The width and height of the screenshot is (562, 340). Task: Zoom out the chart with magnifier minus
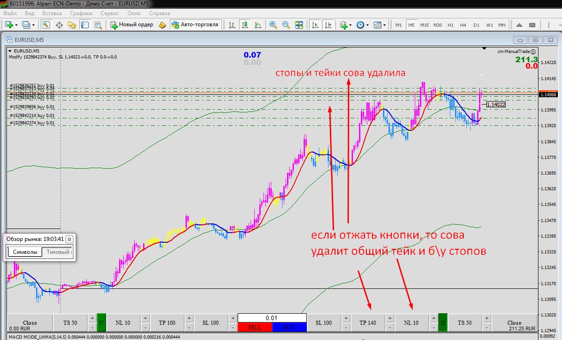[286, 24]
